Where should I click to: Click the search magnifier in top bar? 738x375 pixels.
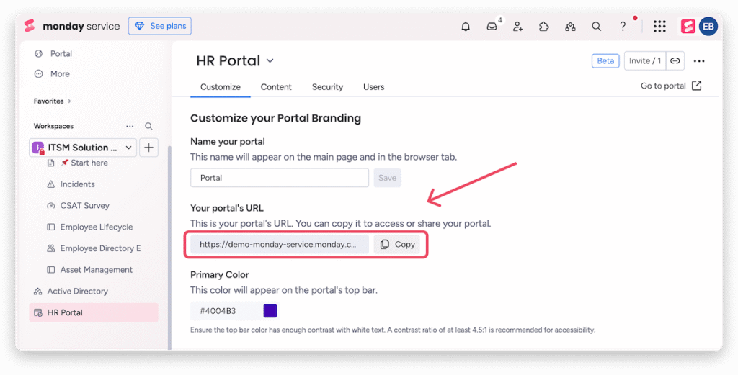(x=596, y=27)
